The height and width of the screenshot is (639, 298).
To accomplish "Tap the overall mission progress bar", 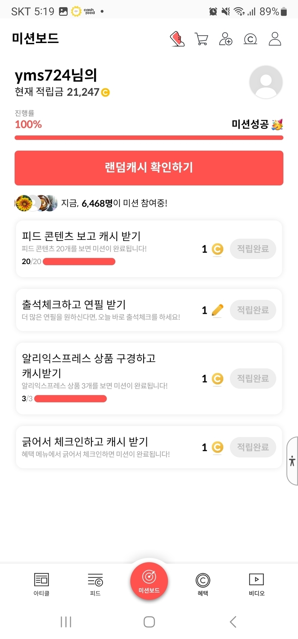I will (x=149, y=137).
